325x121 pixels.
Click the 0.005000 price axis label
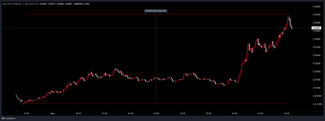coord(317,96)
